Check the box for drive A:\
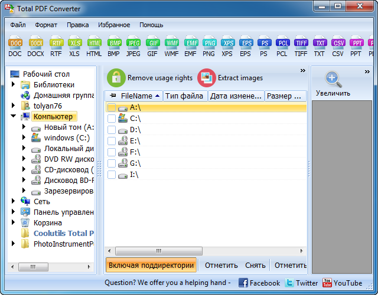 pos(112,107)
